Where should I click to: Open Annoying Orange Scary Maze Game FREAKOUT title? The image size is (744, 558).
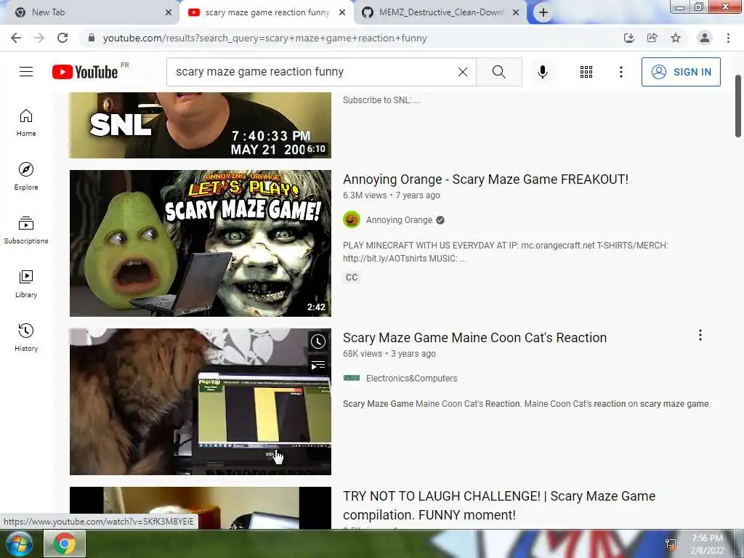pos(485,179)
